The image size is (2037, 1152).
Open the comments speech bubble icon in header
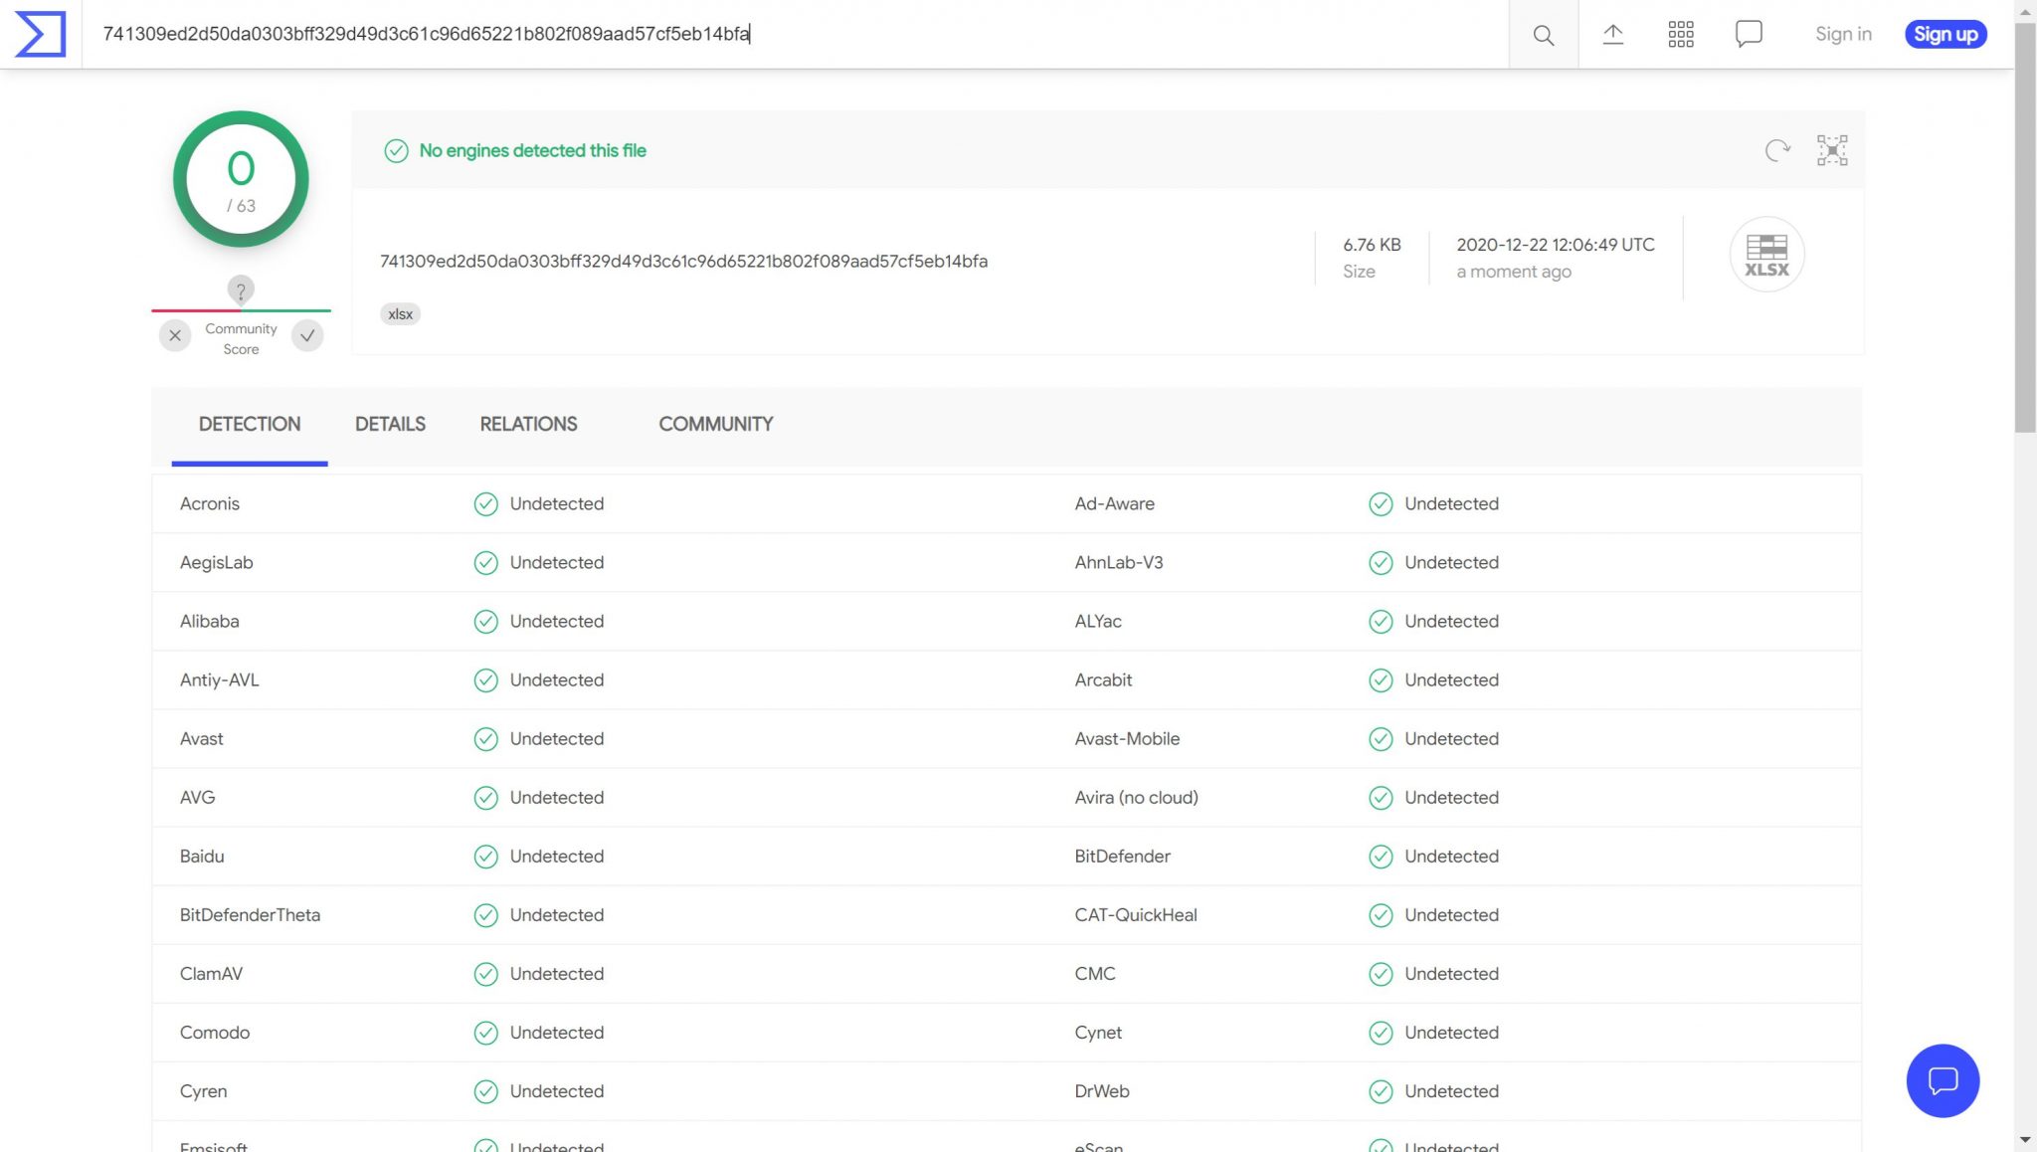(x=1749, y=34)
